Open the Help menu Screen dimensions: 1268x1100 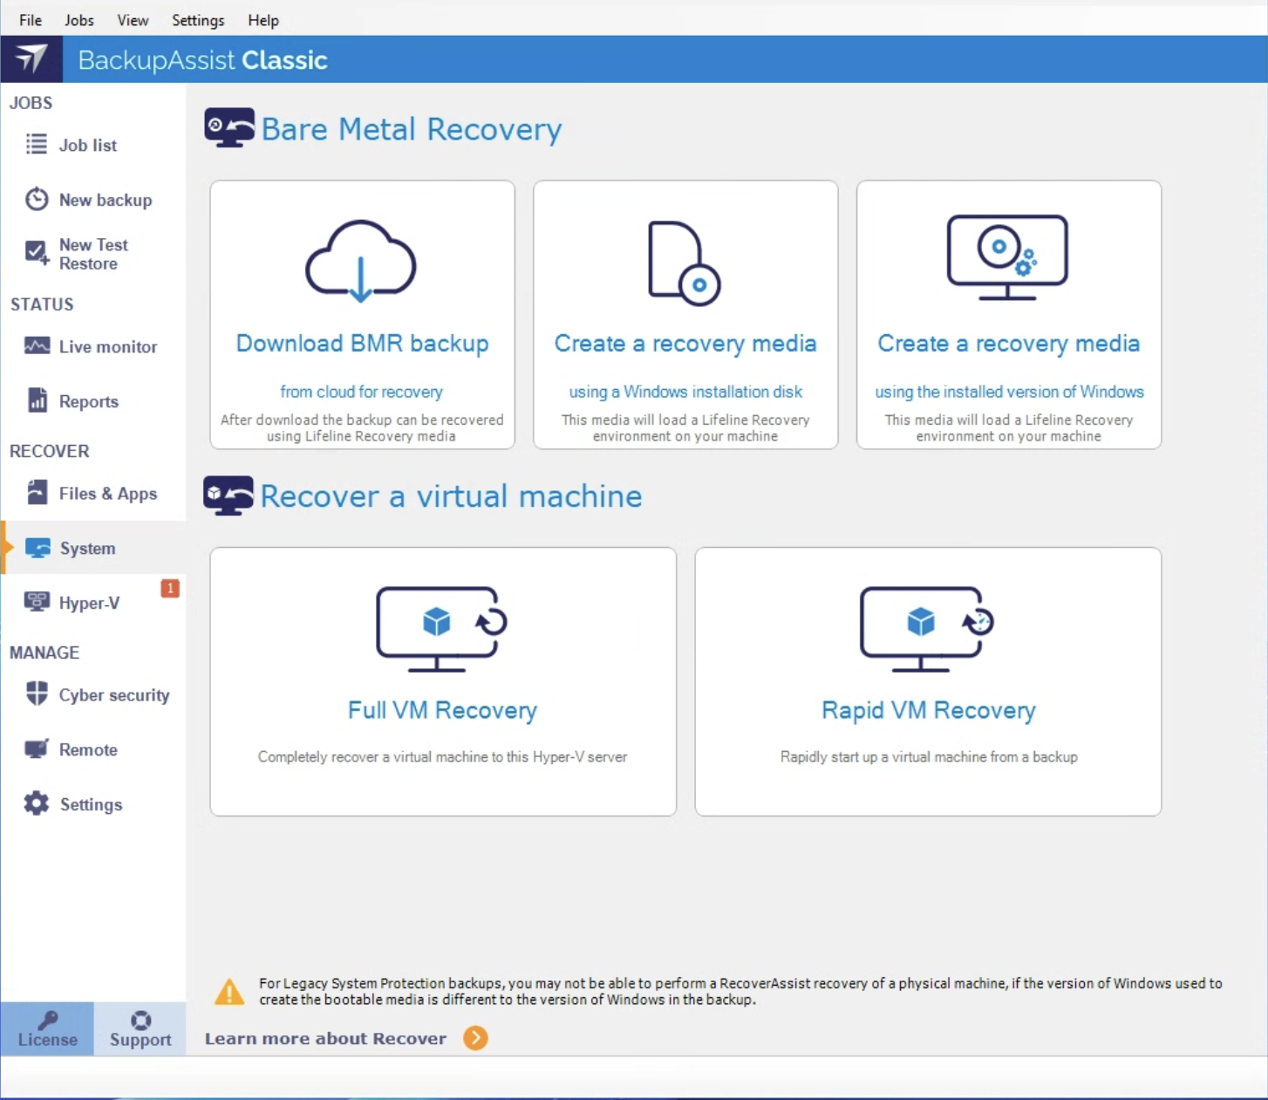[262, 20]
